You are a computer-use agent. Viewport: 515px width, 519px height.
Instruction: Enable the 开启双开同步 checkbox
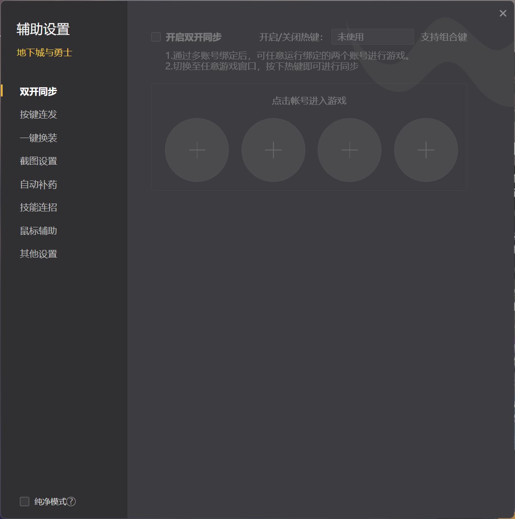pos(156,37)
